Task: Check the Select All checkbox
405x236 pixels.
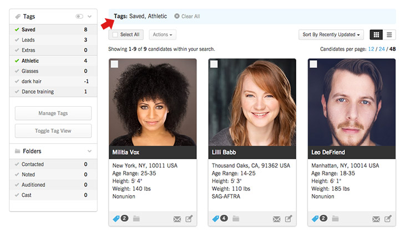Action: [x=115, y=35]
